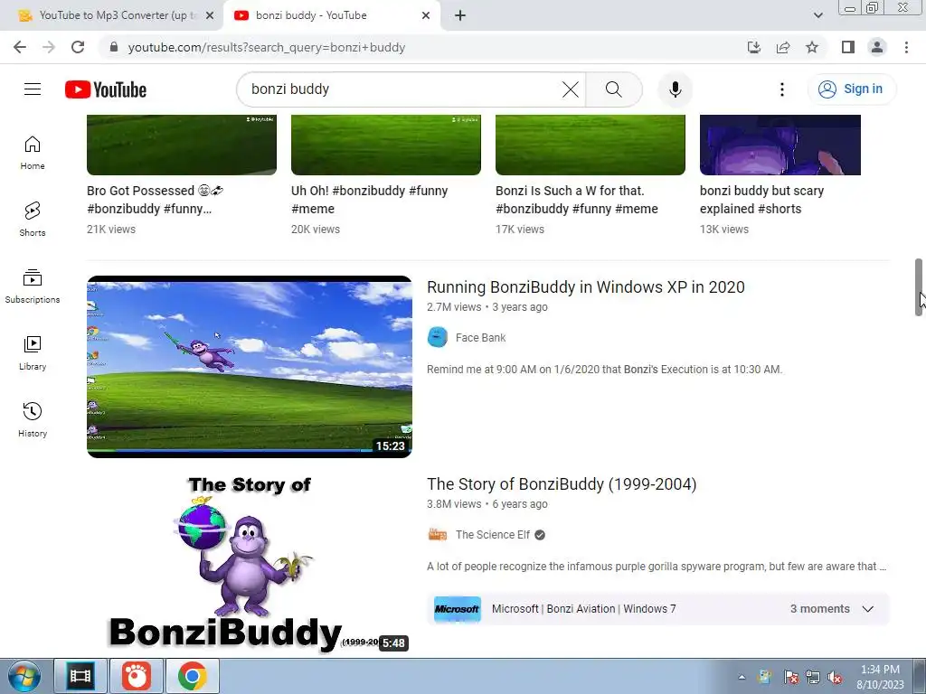Click Uh Oh! #bonzibuddy #funny #meme title
This screenshot has height=694, width=926.
point(369,200)
